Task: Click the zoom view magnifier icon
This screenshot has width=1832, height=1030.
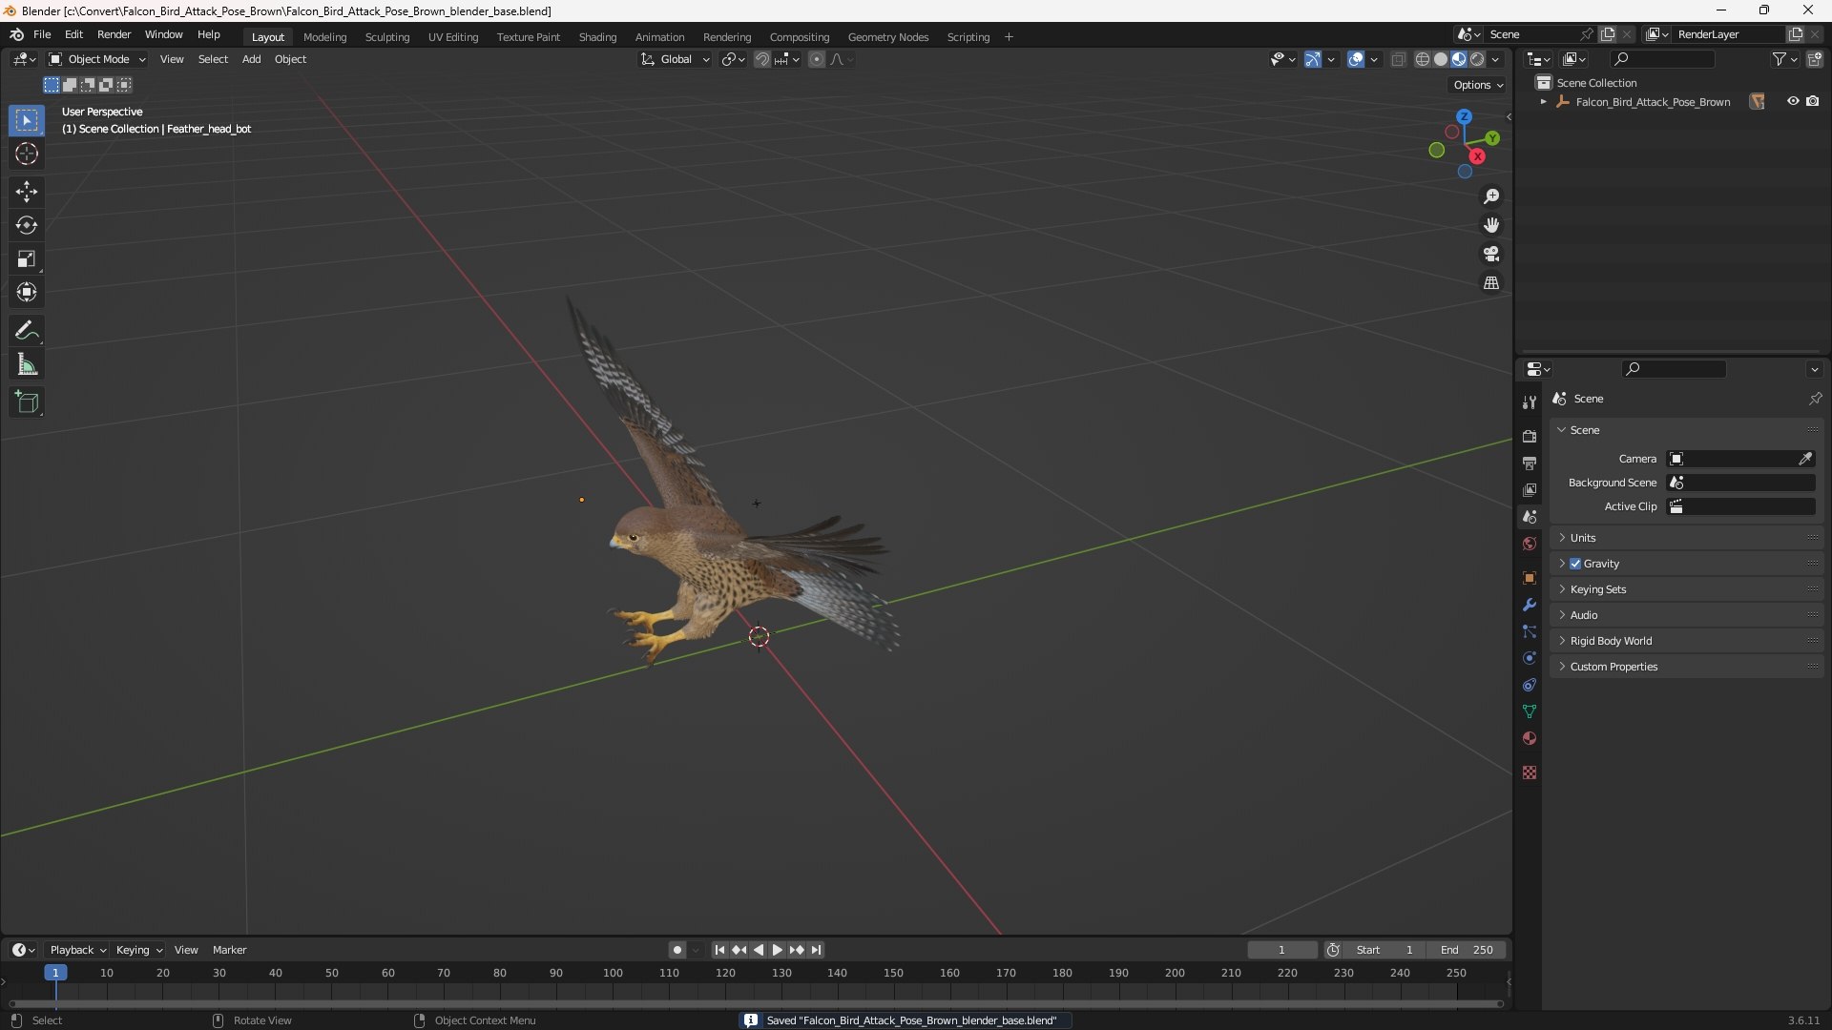Action: coord(1491,196)
